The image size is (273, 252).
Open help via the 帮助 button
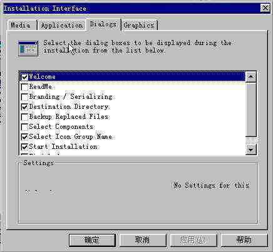tap(244, 240)
